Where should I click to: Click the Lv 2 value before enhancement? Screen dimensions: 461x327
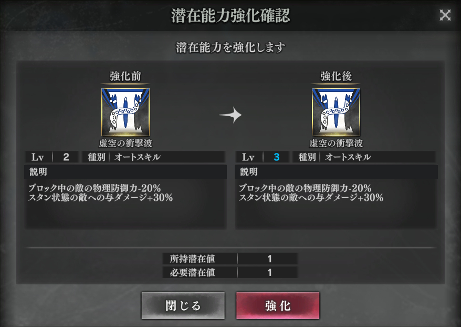tap(66, 157)
